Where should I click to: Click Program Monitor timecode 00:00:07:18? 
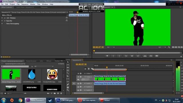pos(98,47)
